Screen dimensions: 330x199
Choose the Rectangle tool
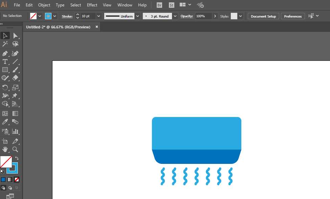(5, 70)
